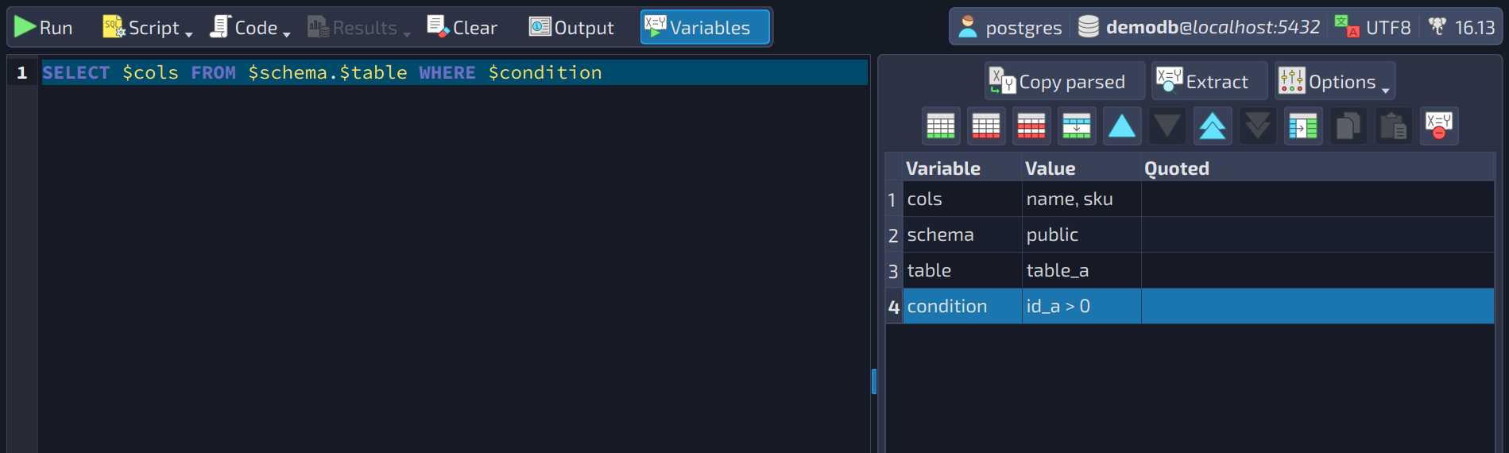The height and width of the screenshot is (453, 1509).
Task: Select the condition variable cell
Action: point(962,306)
